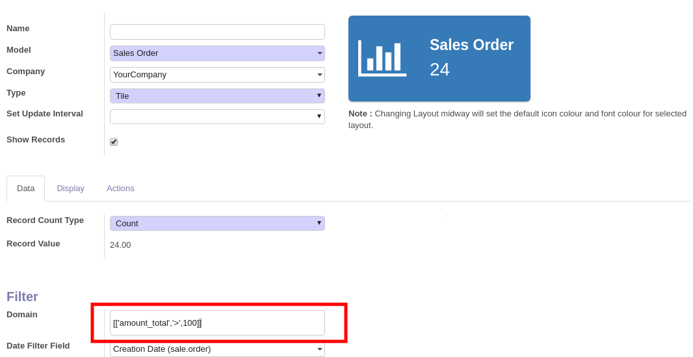Viewport: 693px width, 357px height.
Task: Focus the empty Name input field
Action: (x=217, y=32)
